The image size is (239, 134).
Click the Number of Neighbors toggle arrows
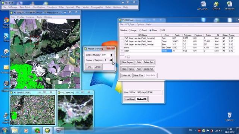(x=111, y=60)
